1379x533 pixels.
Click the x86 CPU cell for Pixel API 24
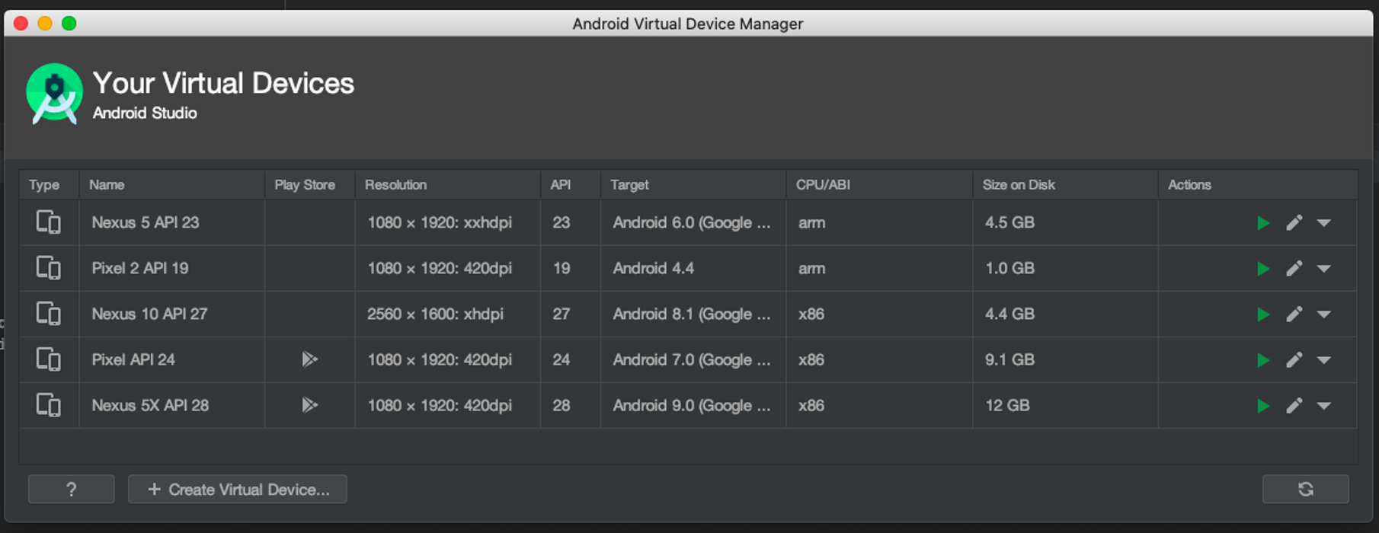tap(880, 359)
